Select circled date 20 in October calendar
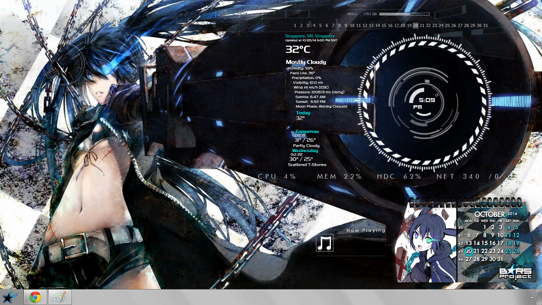This screenshot has width=542, height=305. (469, 251)
